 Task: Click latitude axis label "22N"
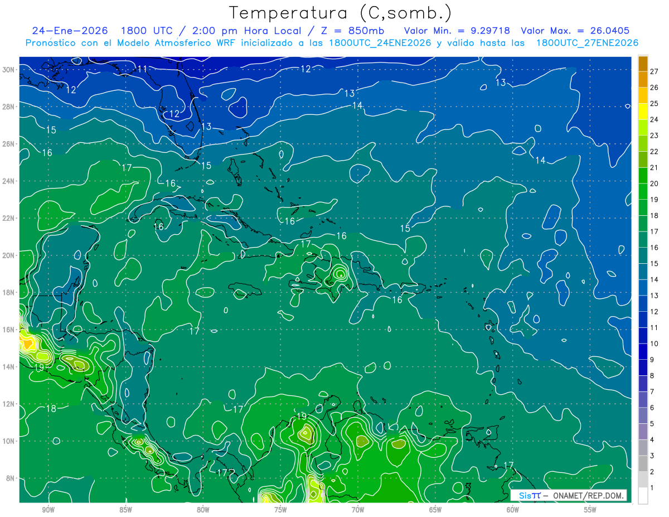pos(9,218)
